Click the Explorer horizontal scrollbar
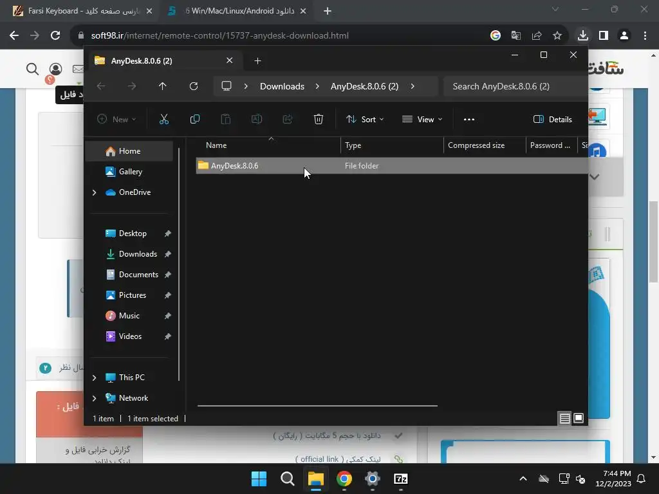 tap(317, 406)
